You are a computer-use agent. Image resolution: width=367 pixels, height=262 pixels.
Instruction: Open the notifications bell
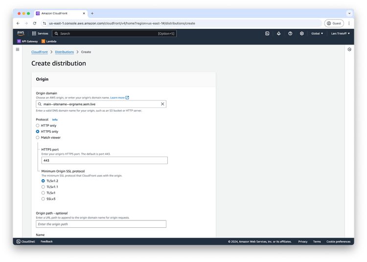click(278, 33)
